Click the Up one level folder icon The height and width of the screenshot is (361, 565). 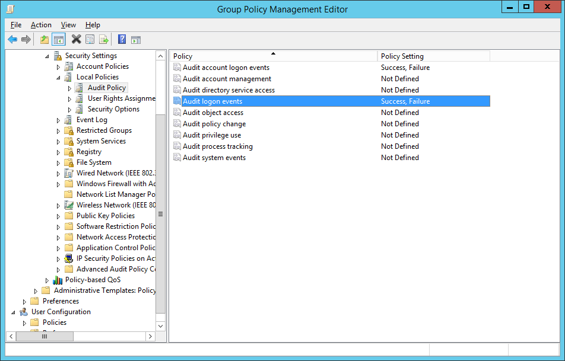point(45,39)
